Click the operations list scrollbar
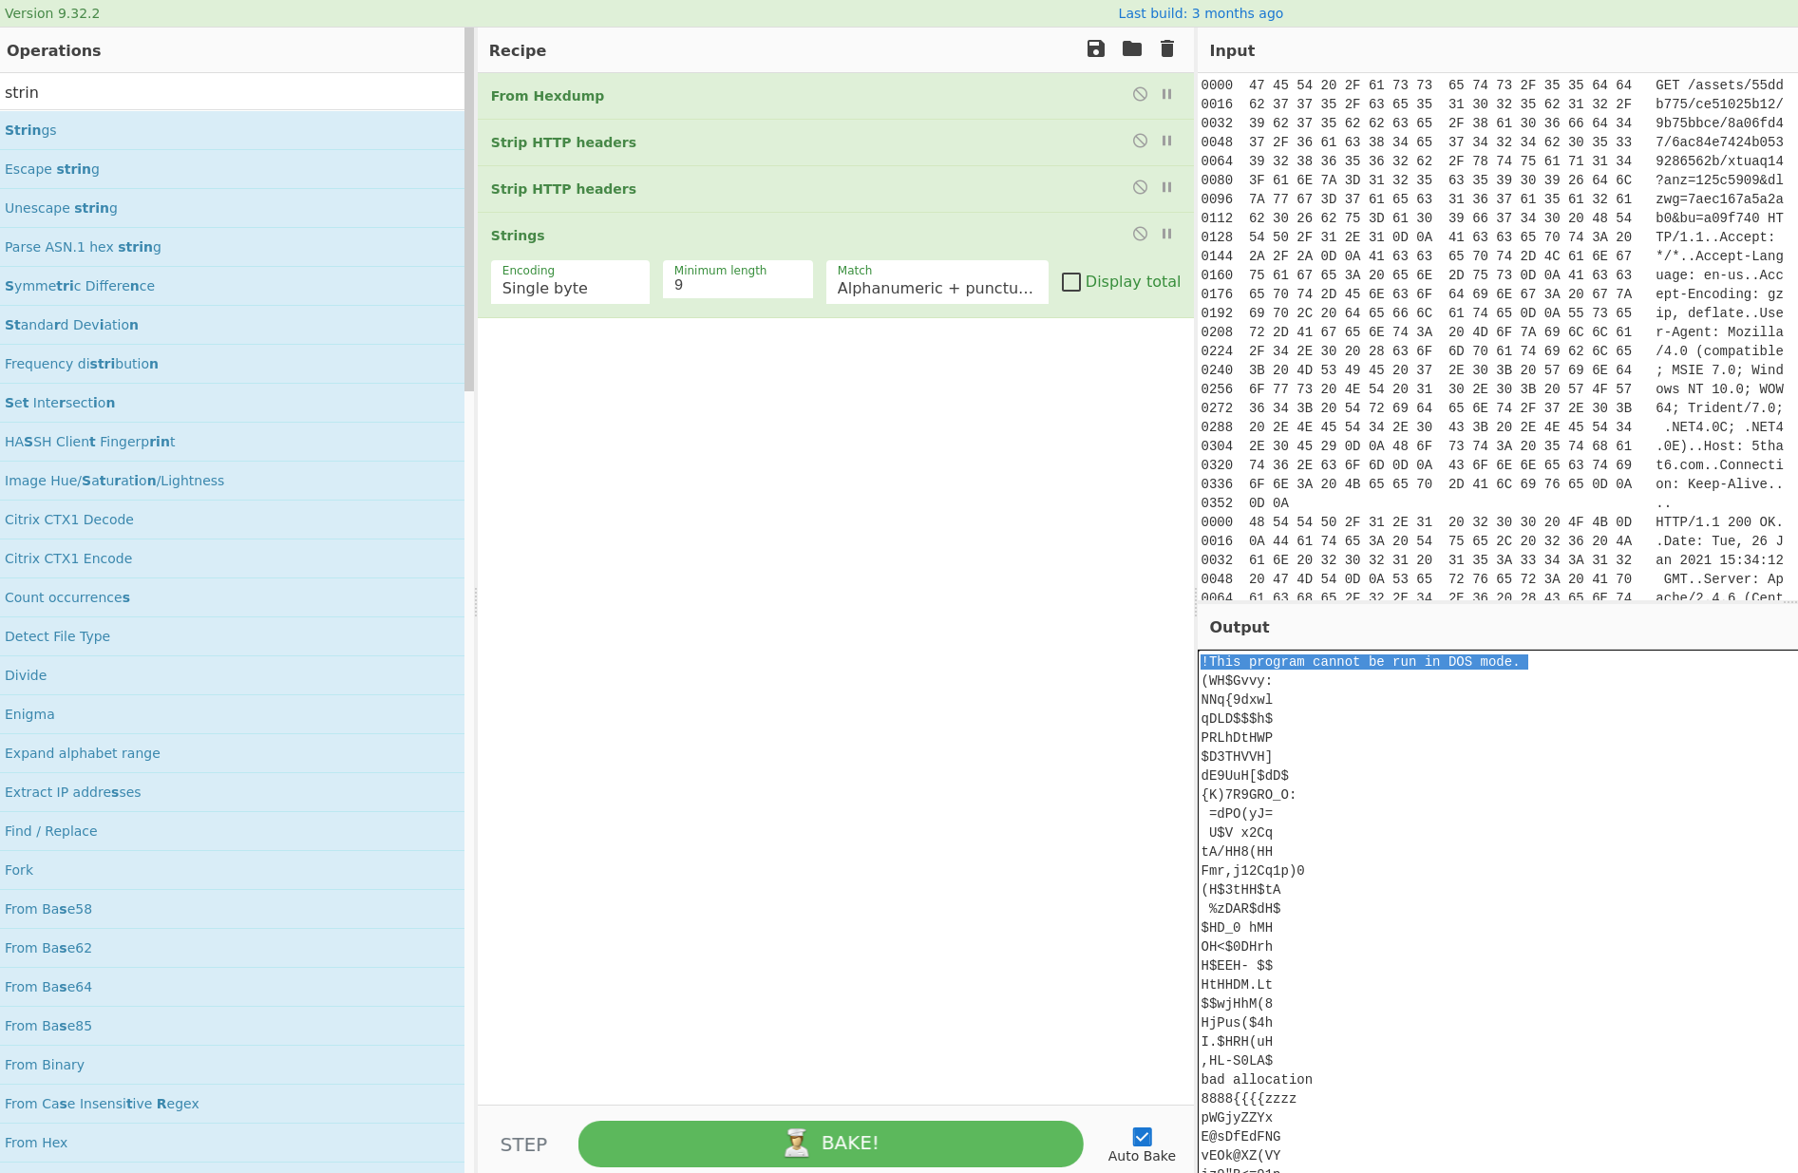The image size is (1798, 1173). 469,209
